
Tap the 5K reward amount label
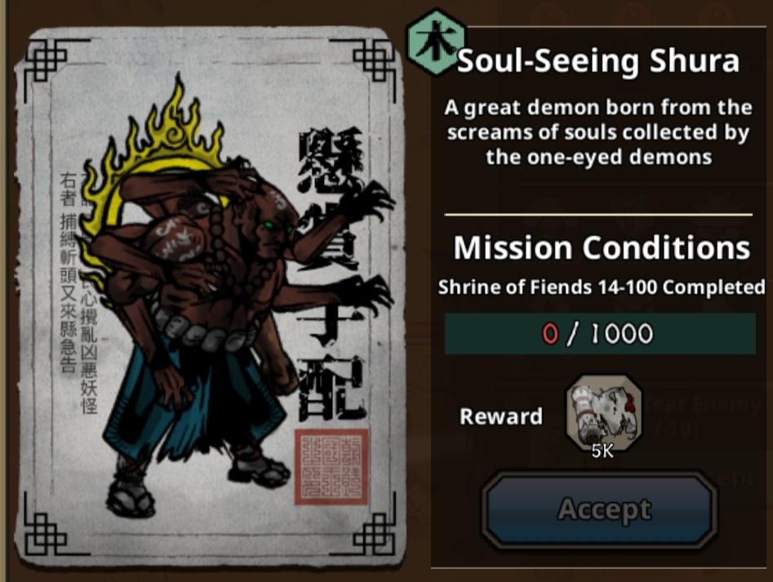pyautogui.click(x=602, y=451)
